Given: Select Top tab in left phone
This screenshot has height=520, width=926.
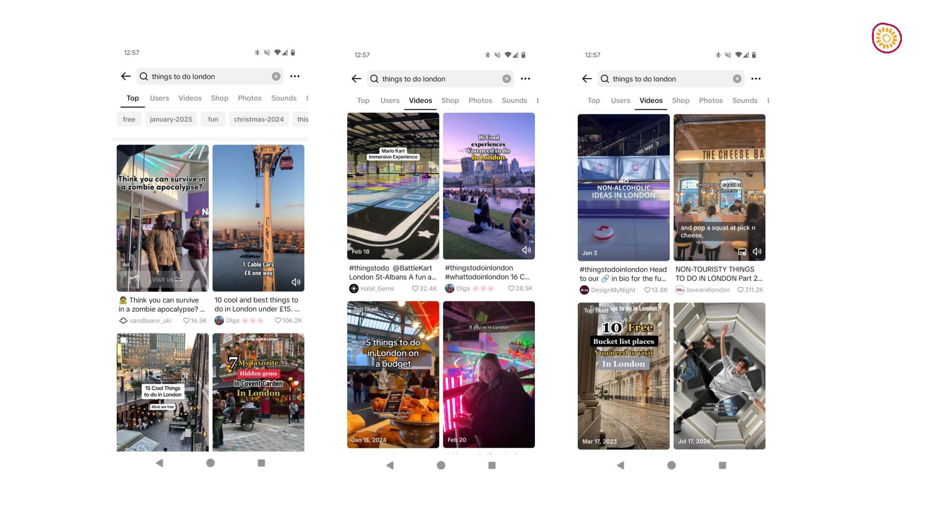Looking at the screenshot, I should coord(133,98).
